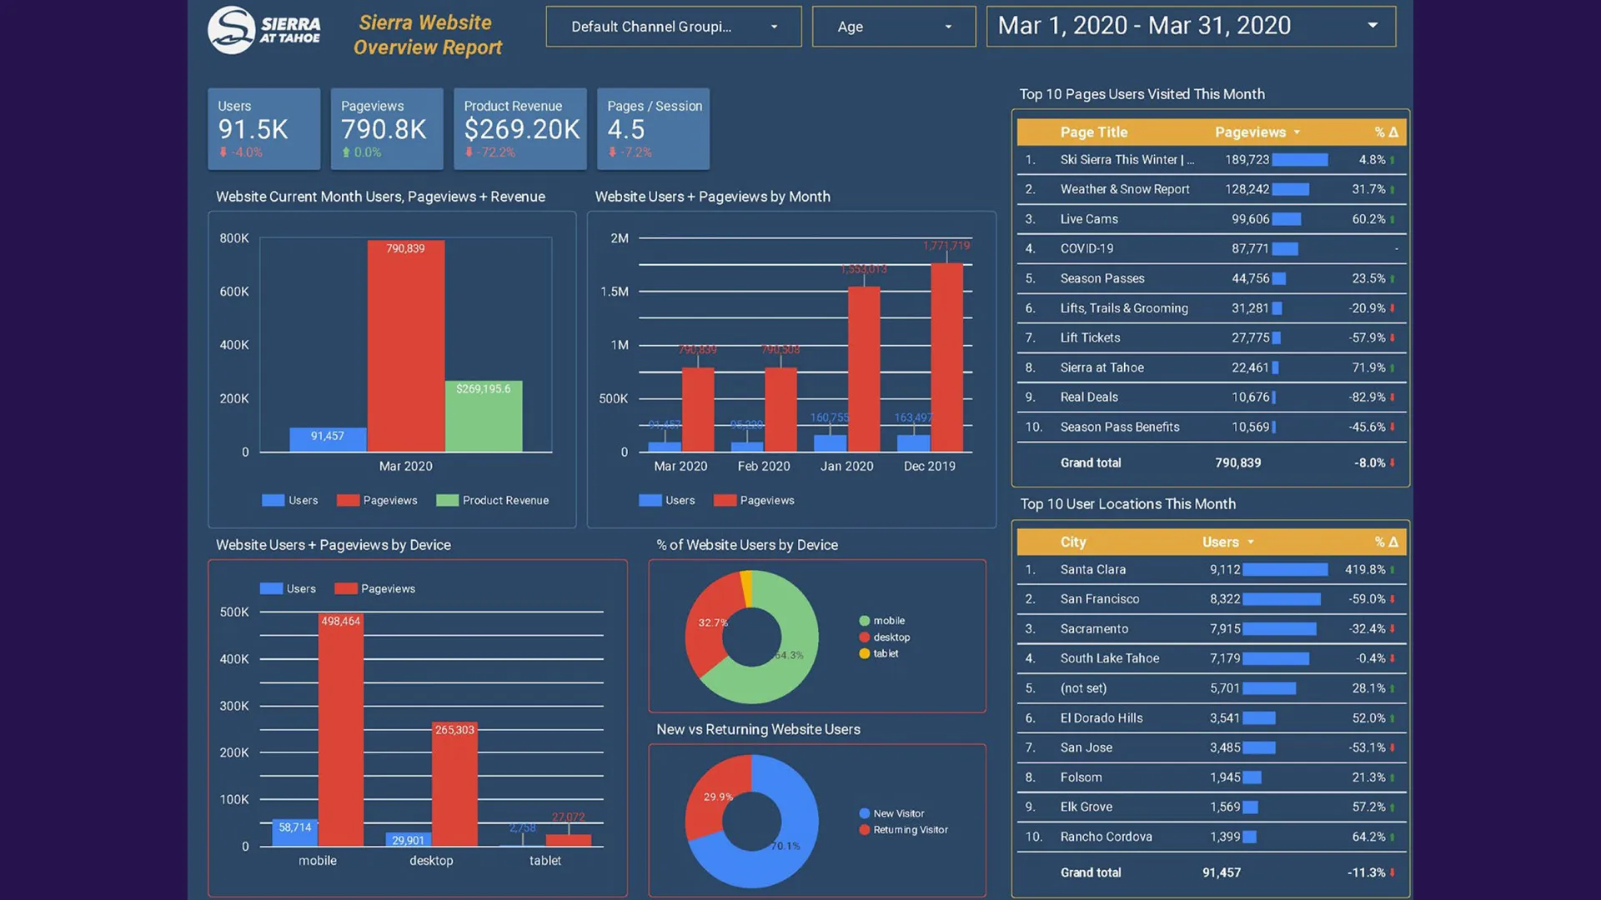Screen dimensions: 1601x900
Task: Select the Santa Clara city row
Action: coord(1211,570)
